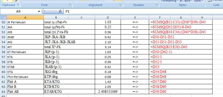Click the cell reading JKG/dbg
223x97 pixels.
pos(69,72)
